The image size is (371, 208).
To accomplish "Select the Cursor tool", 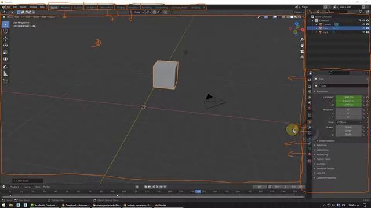I will click(x=5, y=31).
